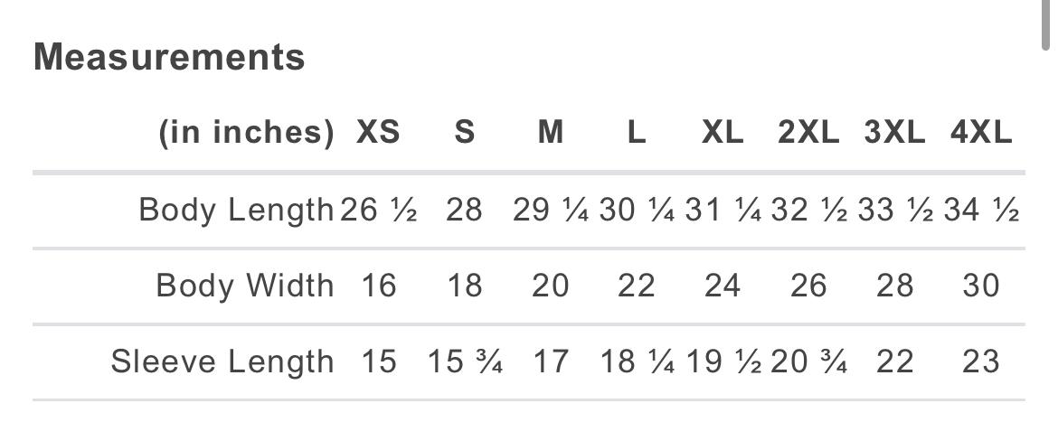Image resolution: width=1058 pixels, height=441 pixels.
Task: Select XS body length value 26 ½
Action: [378, 210]
